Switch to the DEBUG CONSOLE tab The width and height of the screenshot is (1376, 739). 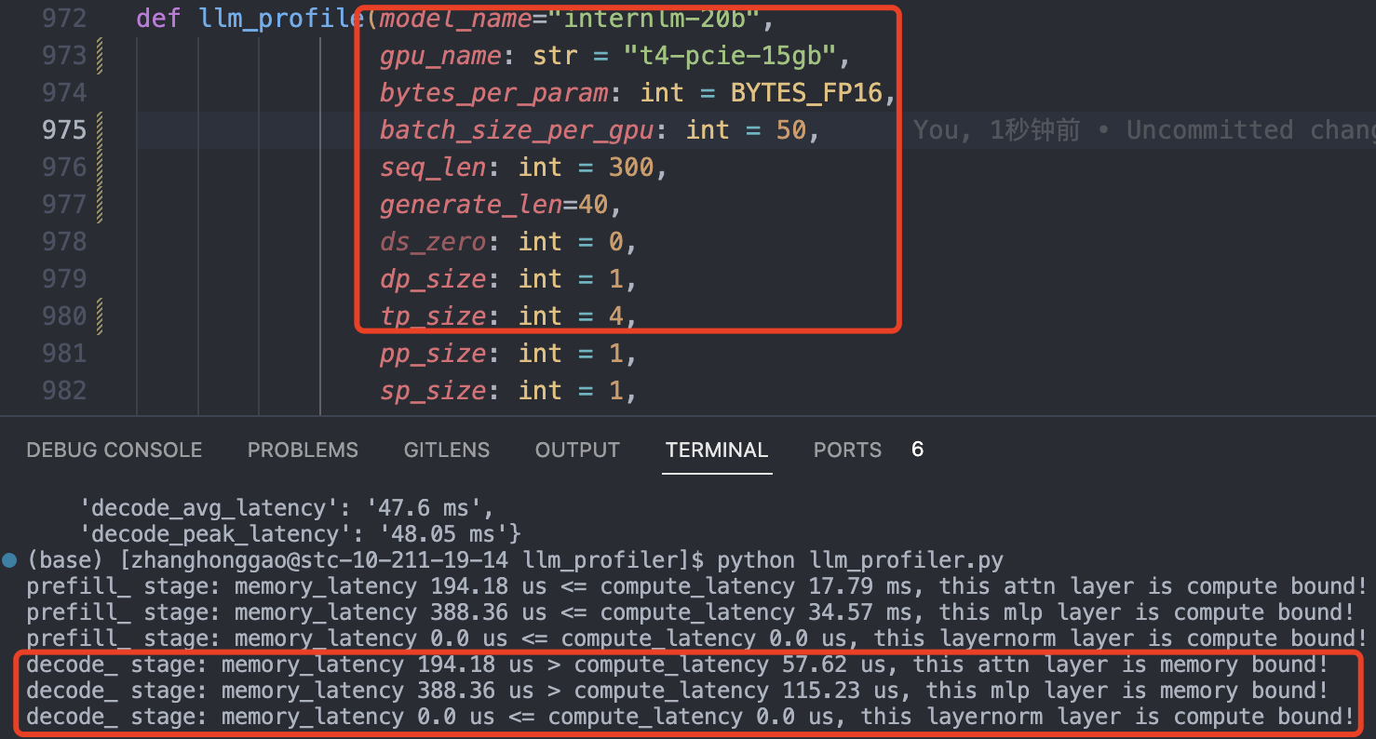[115, 450]
